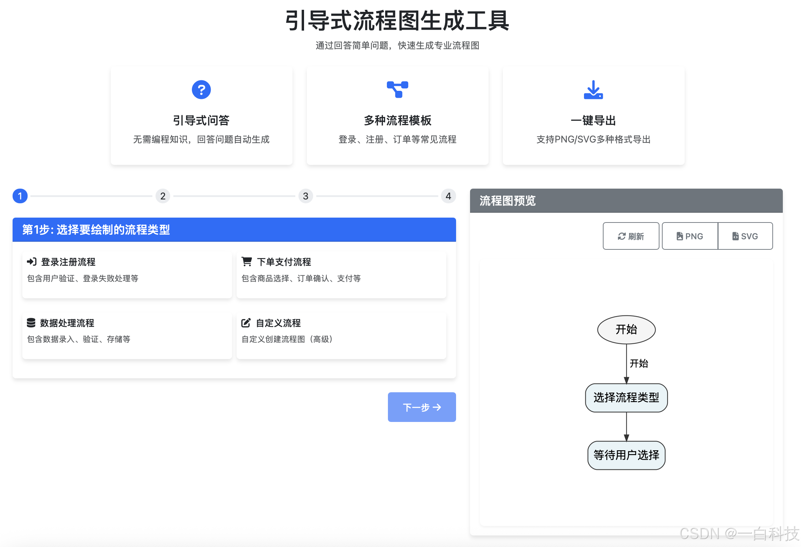Click the refresh icon inside the 刷新 button
This screenshot has width=801, height=547.
(621, 236)
